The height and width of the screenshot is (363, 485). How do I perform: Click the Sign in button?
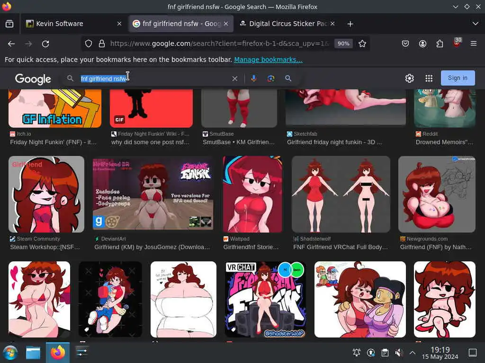point(458,78)
